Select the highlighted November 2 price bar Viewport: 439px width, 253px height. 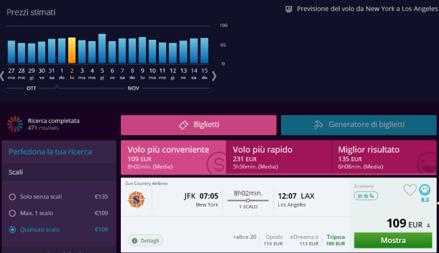72,51
